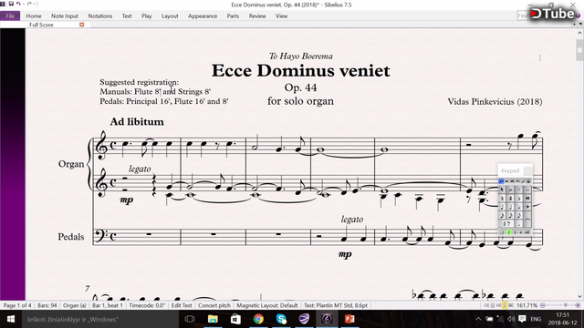Toggle sharp accidental on the Keypad
Image resolution: width=584 pixels, height=328 pixels.
(x=511, y=199)
